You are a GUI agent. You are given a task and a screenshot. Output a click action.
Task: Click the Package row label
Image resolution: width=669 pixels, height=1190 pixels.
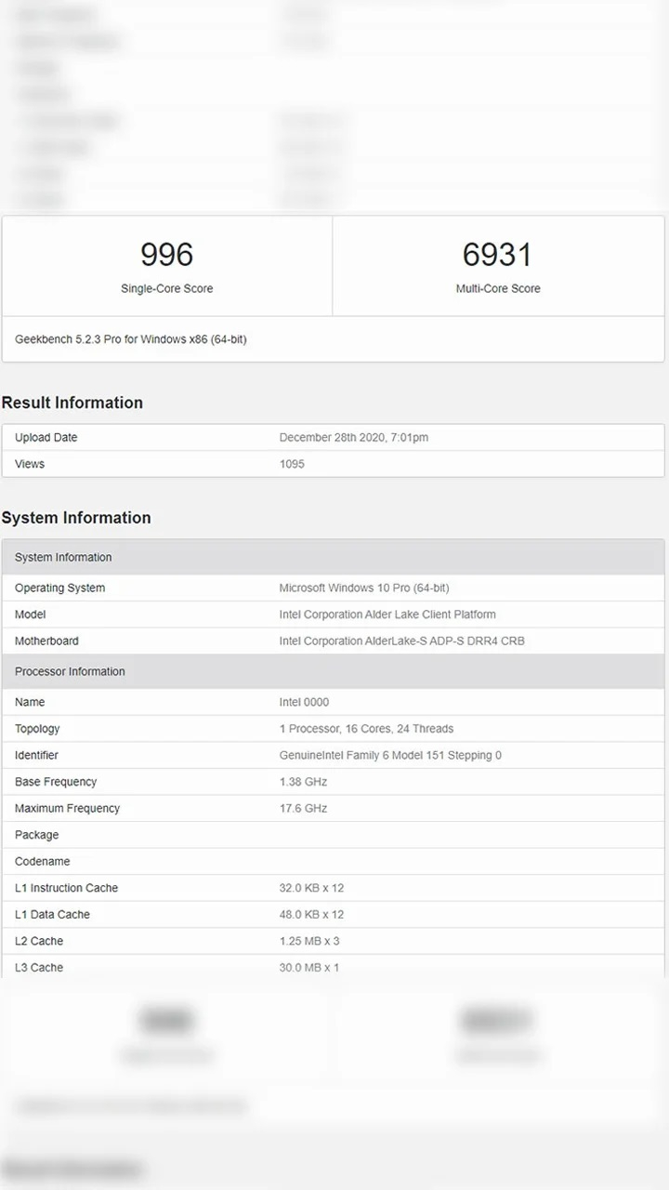pyautogui.click(x=37, y=835)
